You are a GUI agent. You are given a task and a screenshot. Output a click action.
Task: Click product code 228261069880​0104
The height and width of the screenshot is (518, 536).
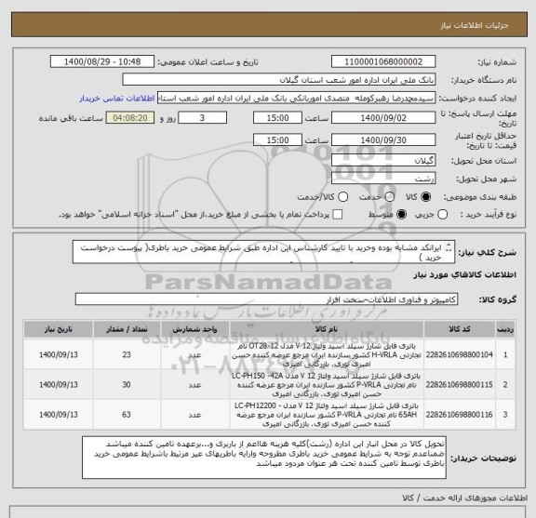click(x=460, y=354)
